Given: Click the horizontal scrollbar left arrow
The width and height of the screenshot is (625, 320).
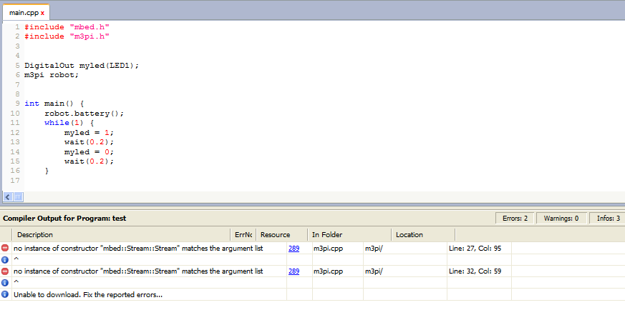Looking at the screenshot, I should [x=7, y=196].
